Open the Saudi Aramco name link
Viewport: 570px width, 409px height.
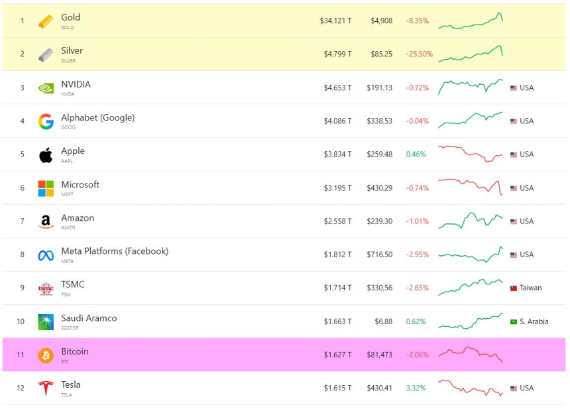(89, 318)
